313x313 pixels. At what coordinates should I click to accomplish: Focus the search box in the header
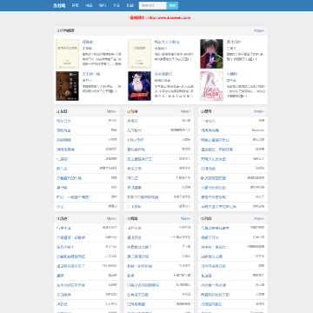pos(153,5)
